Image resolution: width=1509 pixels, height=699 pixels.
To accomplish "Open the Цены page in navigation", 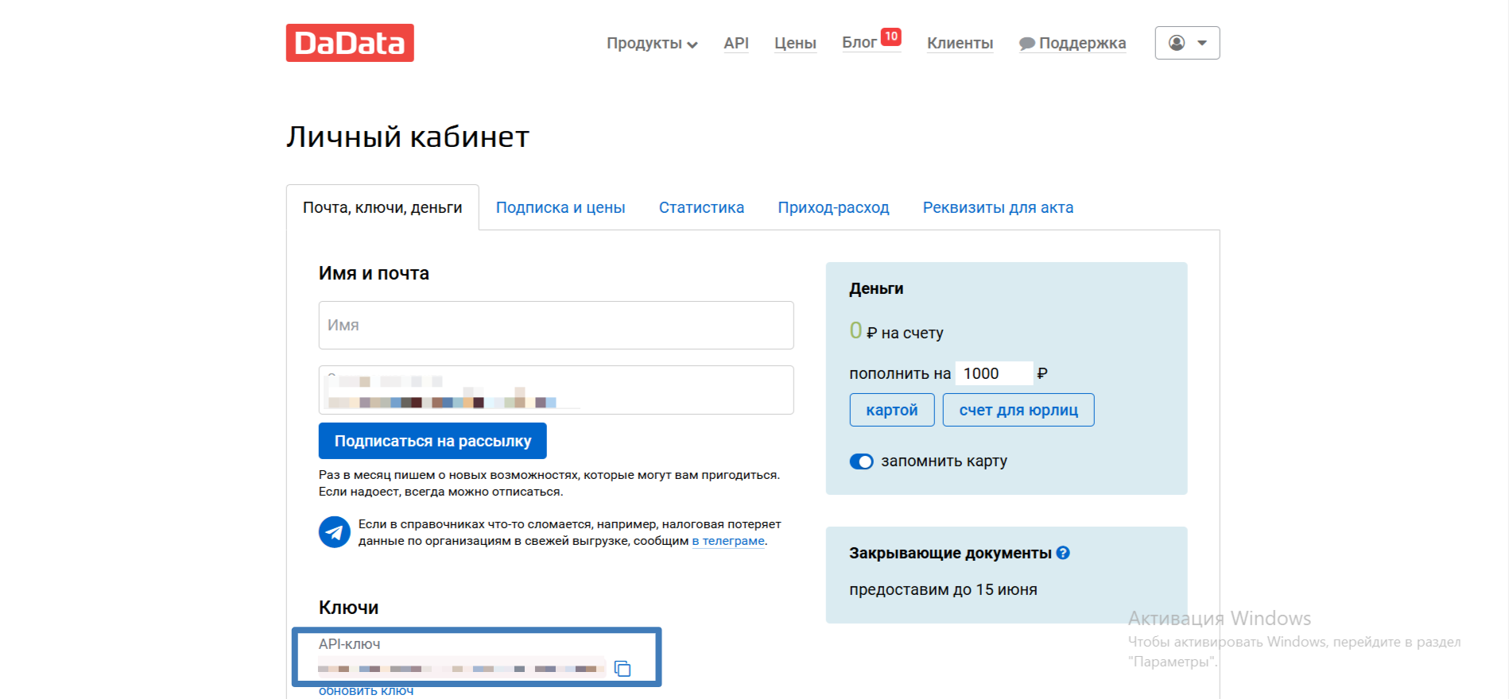I will 795,44.
